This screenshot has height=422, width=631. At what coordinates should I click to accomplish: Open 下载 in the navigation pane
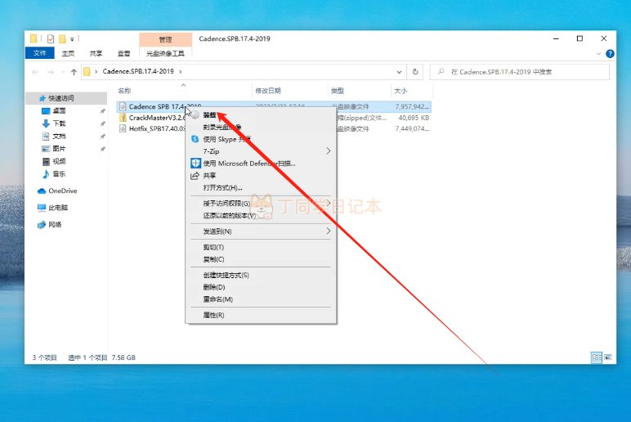[59, 123]
